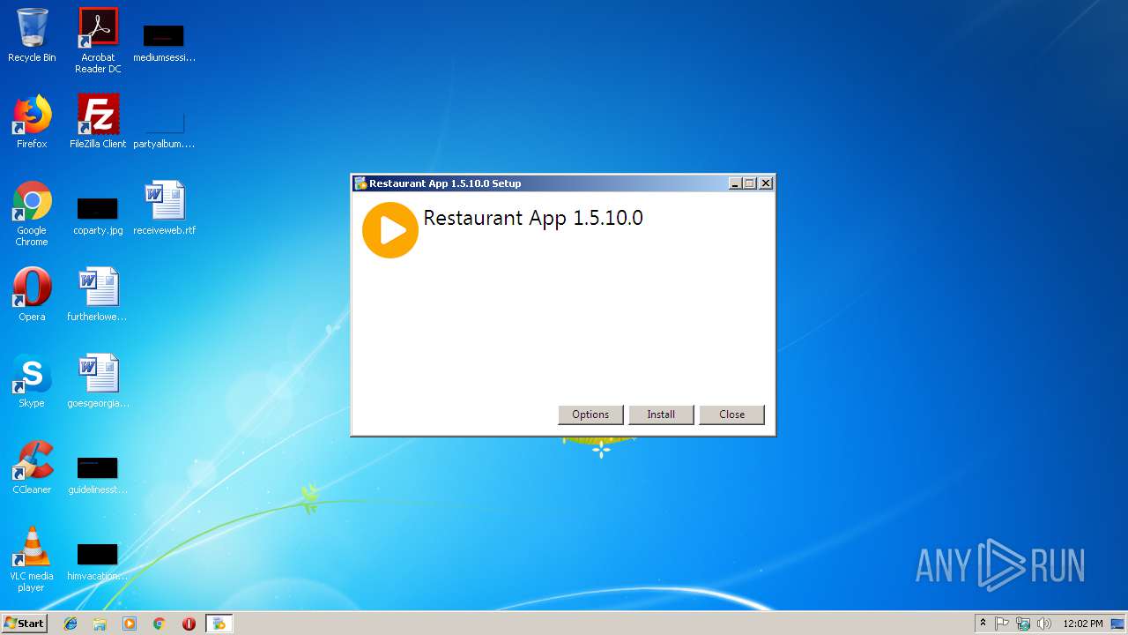Screen dimensions: 1128x635
Task: Open the volume speaker tray icon
Action: [x=1044, y=624]
